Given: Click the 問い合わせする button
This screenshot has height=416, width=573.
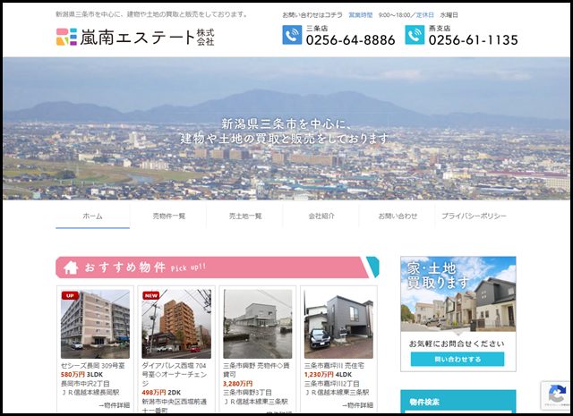Looking at the screenshot, I should (458, 359).
